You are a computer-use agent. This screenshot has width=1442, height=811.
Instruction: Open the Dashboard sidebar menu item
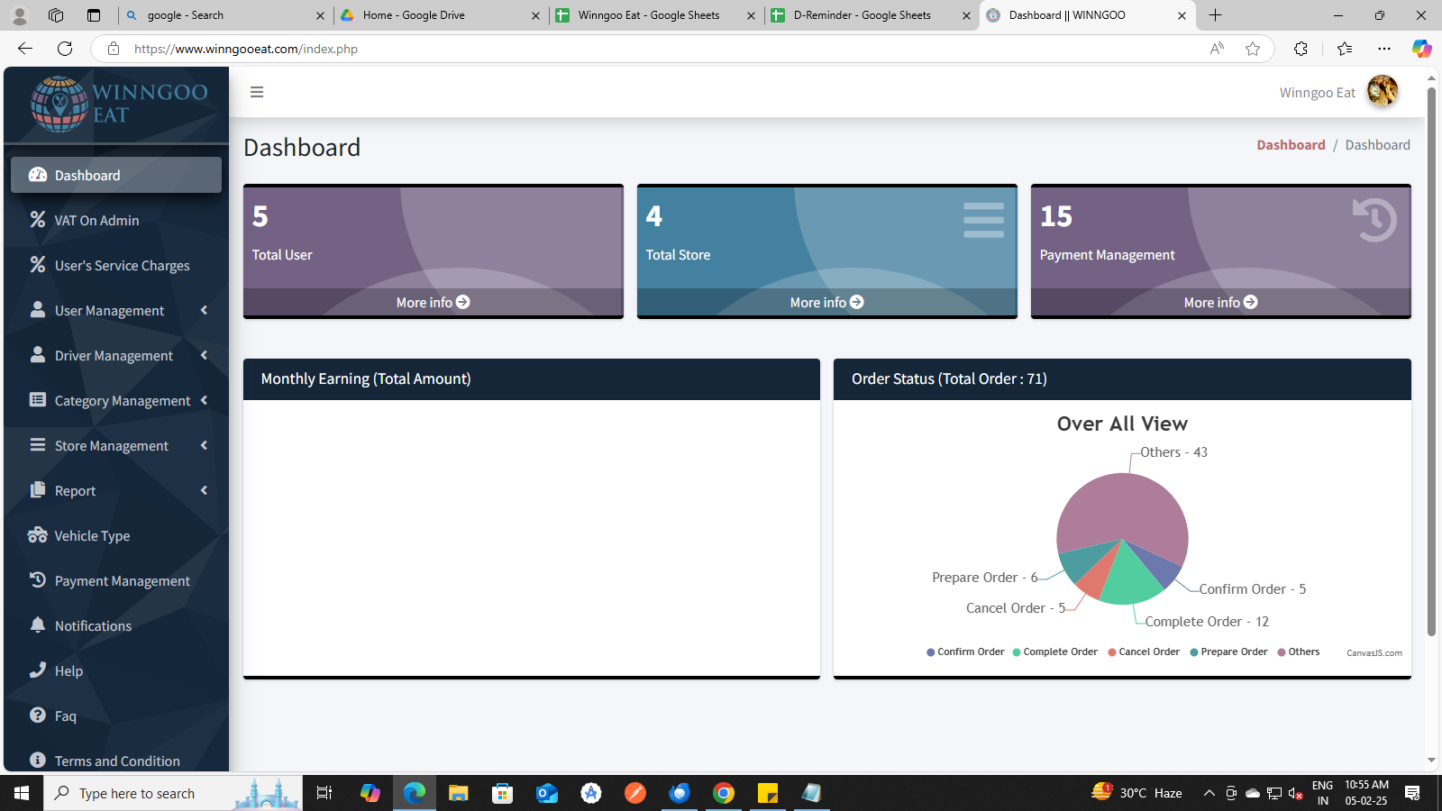pos(116,175)
